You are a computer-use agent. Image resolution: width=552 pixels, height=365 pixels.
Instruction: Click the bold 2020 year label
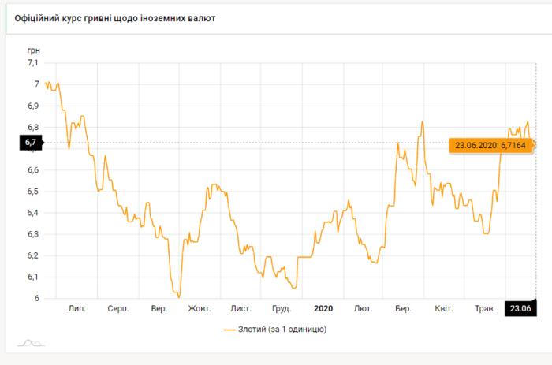coord(323,308)
